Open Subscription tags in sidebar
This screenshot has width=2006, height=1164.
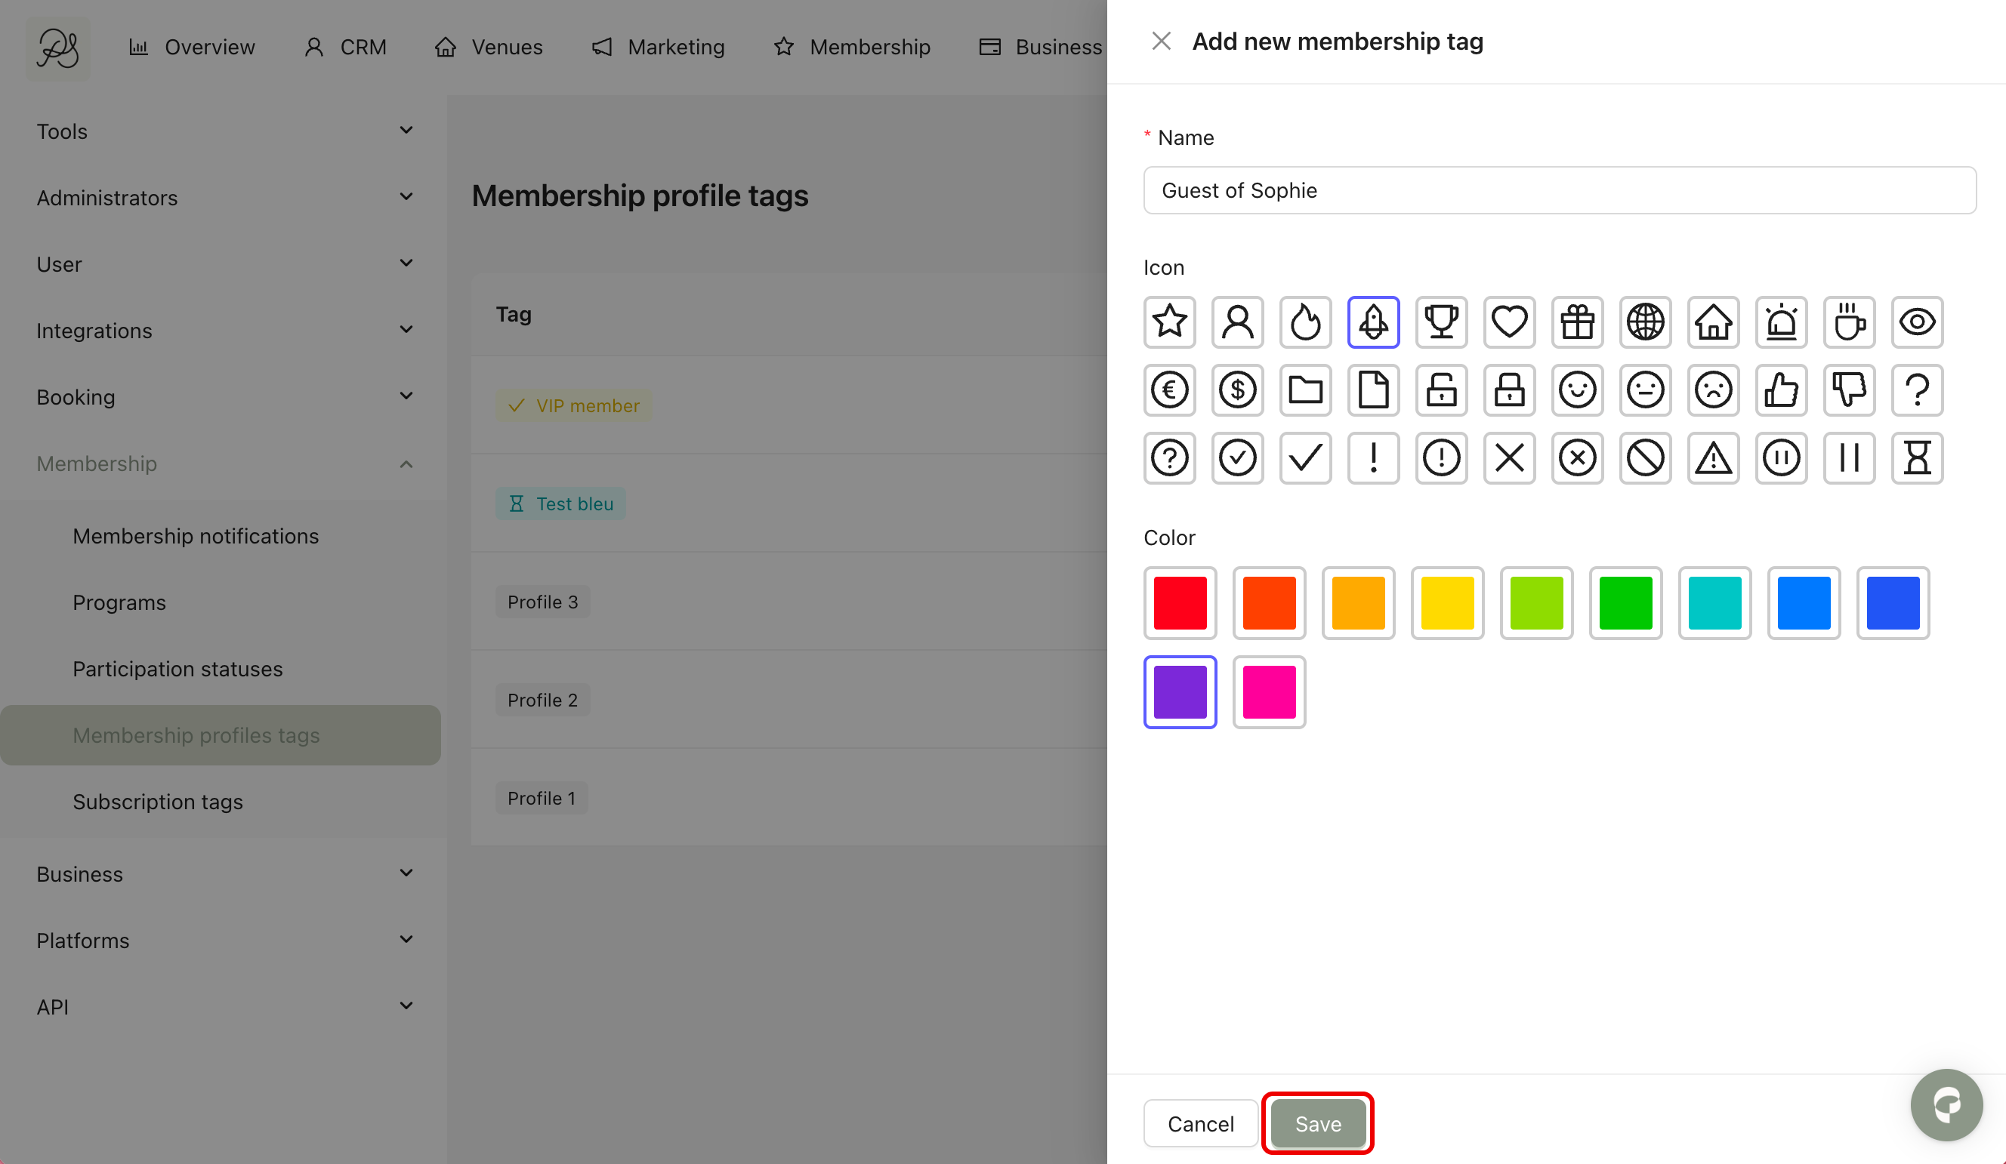[x=158, y=801]
